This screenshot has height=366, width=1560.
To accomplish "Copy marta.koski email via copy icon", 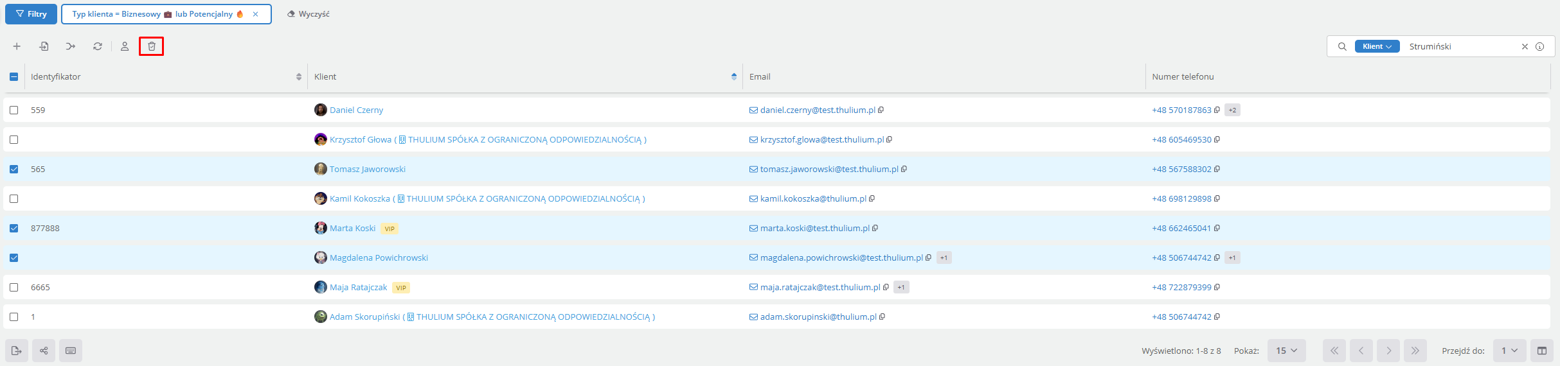I will 875,228.
